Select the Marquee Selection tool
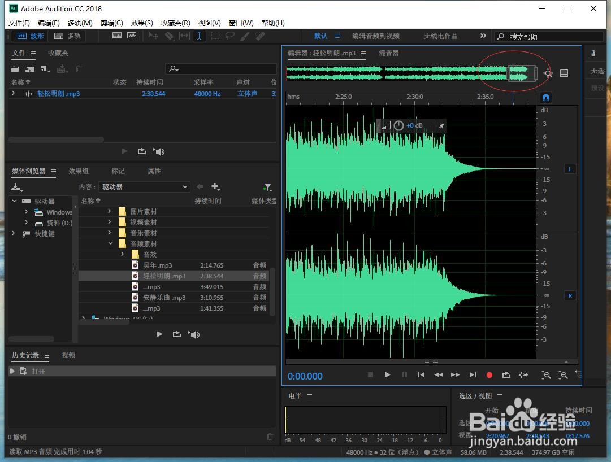The width and height of the screenshot is (611, 462). (x=215, y=36)
